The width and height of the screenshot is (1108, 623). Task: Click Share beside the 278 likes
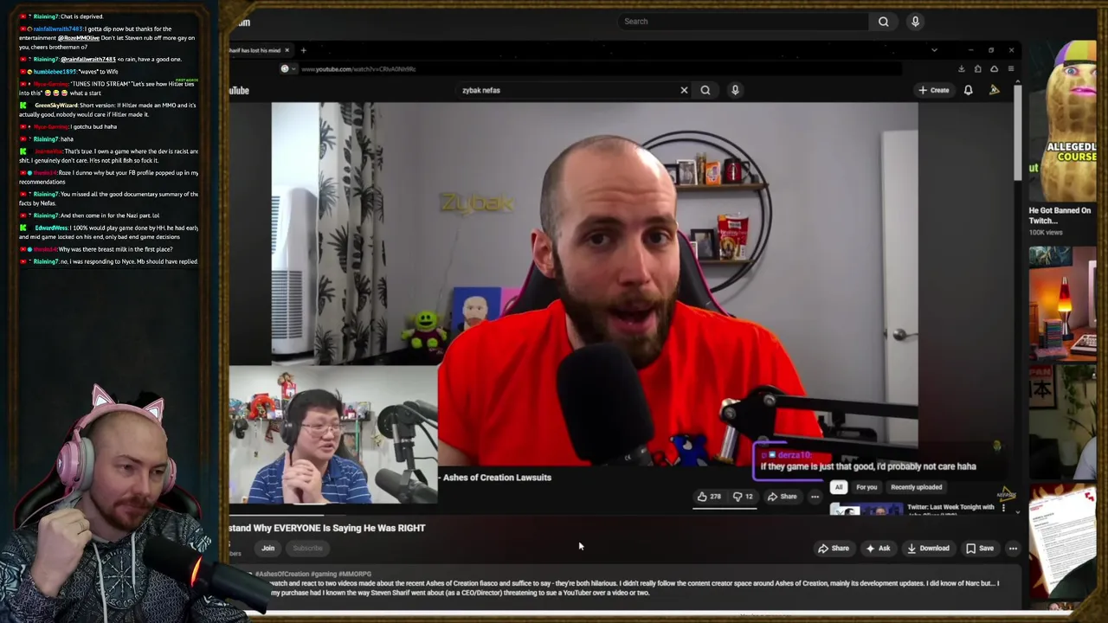coord(782,497)
